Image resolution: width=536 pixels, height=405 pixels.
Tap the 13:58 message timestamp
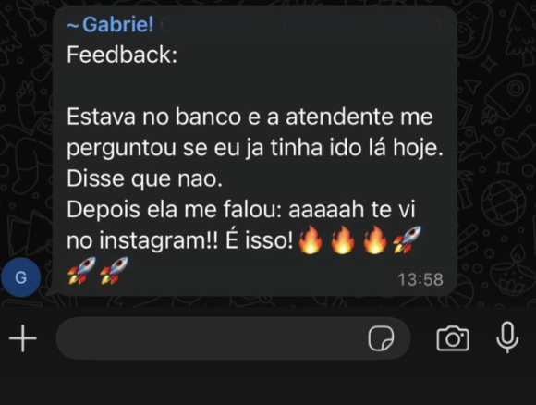pyautogui.click(x=420, y=279)
